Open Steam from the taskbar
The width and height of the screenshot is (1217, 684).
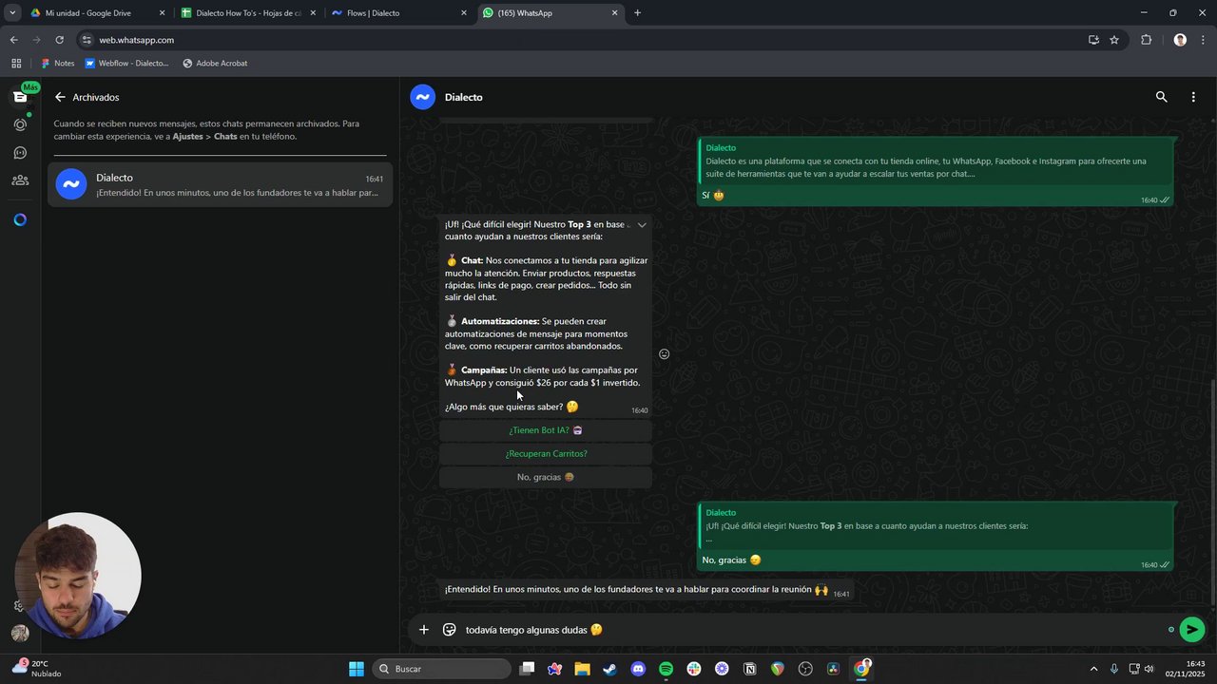(609, 669)
